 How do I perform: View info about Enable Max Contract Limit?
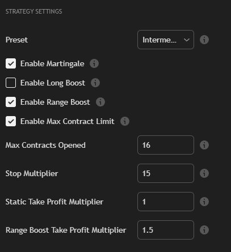pos(125,121)
